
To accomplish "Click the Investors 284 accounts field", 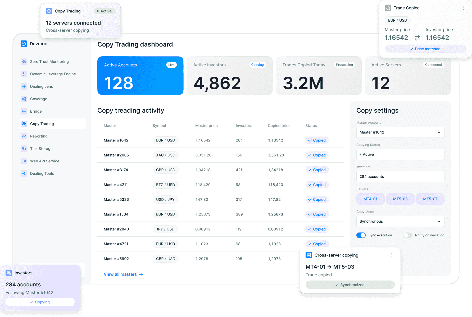I will tap(400, 177).
